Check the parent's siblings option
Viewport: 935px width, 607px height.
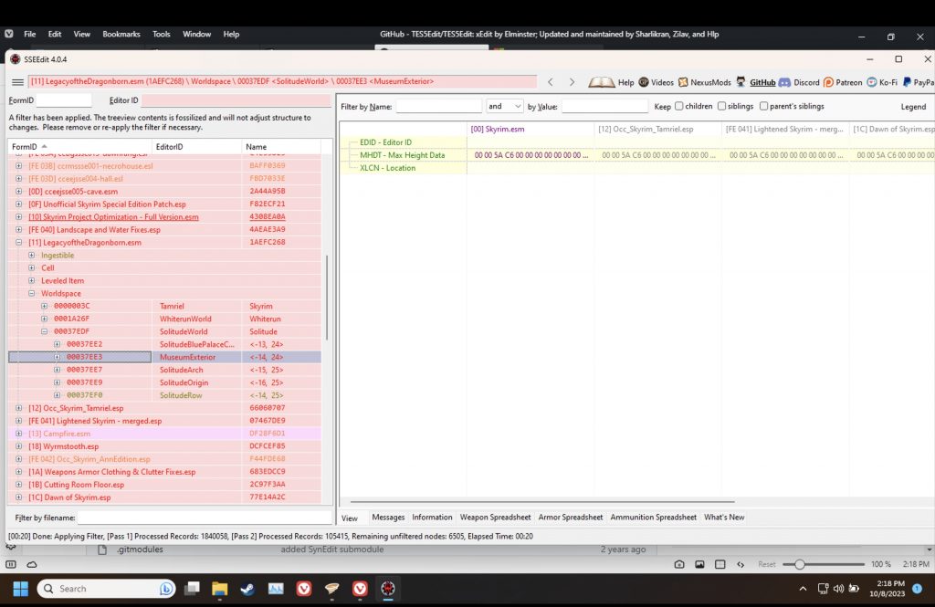pos(764,107)
